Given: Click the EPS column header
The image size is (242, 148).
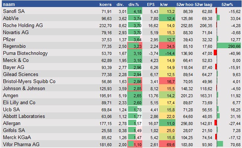Looking at the screenshot, I should point(151,4).
